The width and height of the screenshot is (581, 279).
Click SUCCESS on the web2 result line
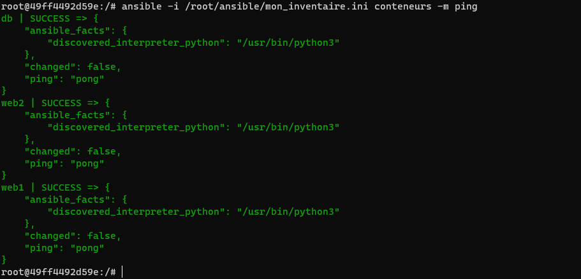pyautogui.click(x=63, y=103)
